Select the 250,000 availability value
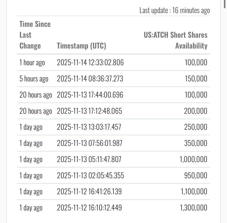 (x=196, y=127)
